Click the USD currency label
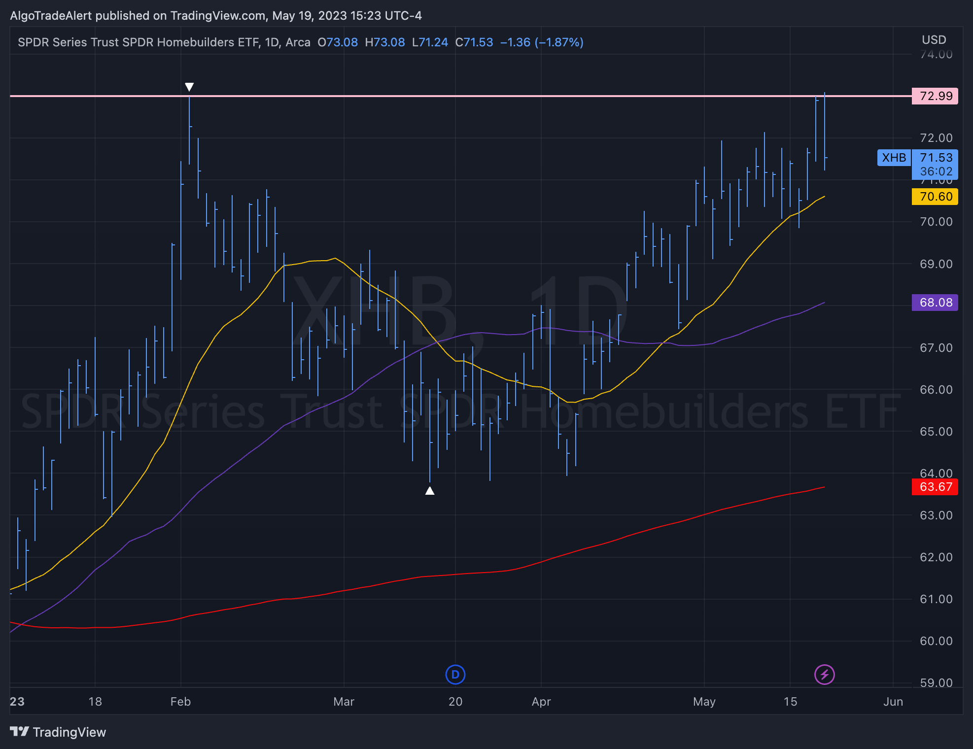Image resolution: width=973 pixels, height=749 pixels. click(x=934, y=40)
